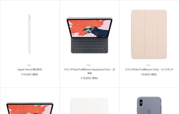
Task: Open the iPad keyboard image in the second row
Action: click(30, 108)
